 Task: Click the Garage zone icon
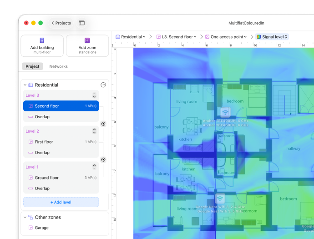coord(30,228)
